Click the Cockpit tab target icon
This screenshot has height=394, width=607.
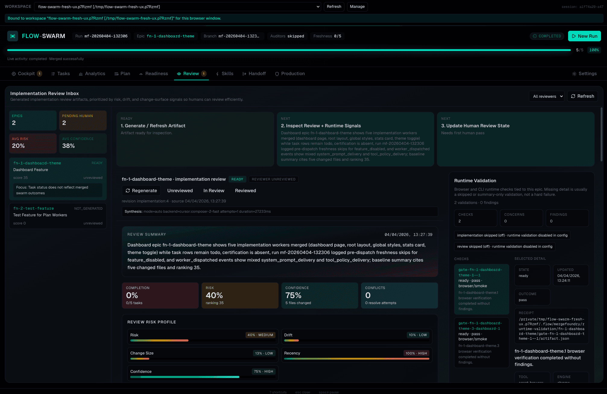(x=14, y=74)
